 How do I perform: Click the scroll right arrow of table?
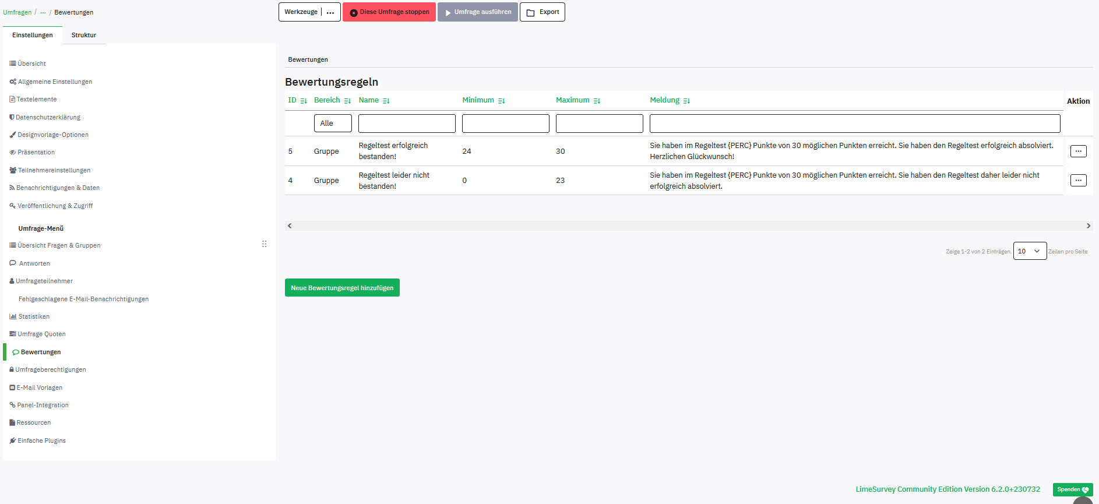point(1088,225)
